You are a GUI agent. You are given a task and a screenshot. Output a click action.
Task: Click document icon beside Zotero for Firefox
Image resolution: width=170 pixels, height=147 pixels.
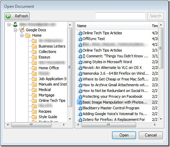80,120
